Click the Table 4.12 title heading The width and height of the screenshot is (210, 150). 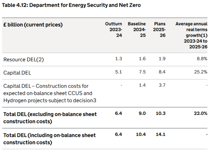(71, 5)
